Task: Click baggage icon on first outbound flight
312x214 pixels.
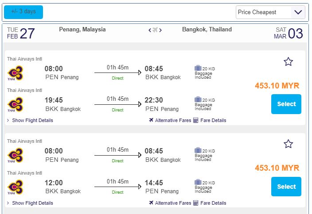Action: (x=198, y=68)
